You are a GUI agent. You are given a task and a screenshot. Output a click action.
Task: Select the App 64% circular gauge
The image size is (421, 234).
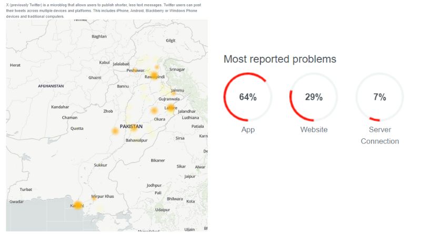click(x=248, y=97)
